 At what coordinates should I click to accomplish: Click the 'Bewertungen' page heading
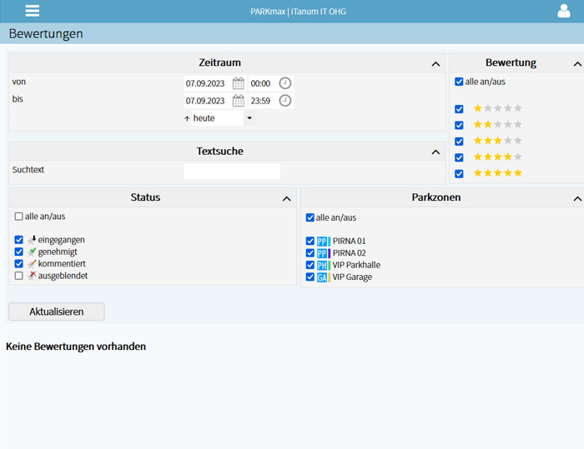[46, 33]
